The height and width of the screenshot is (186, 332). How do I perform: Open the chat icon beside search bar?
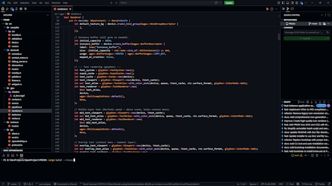click(x=216, y=3)
